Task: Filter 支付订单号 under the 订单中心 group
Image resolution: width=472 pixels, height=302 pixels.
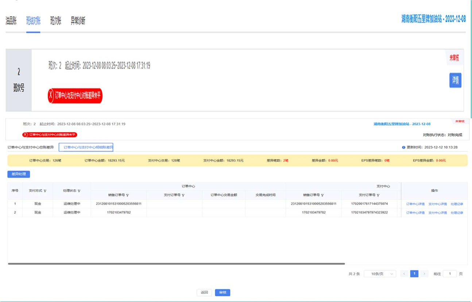Action: click(183, 195)
